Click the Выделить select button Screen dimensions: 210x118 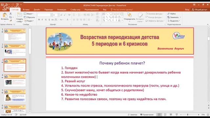[x=174, y=21]
